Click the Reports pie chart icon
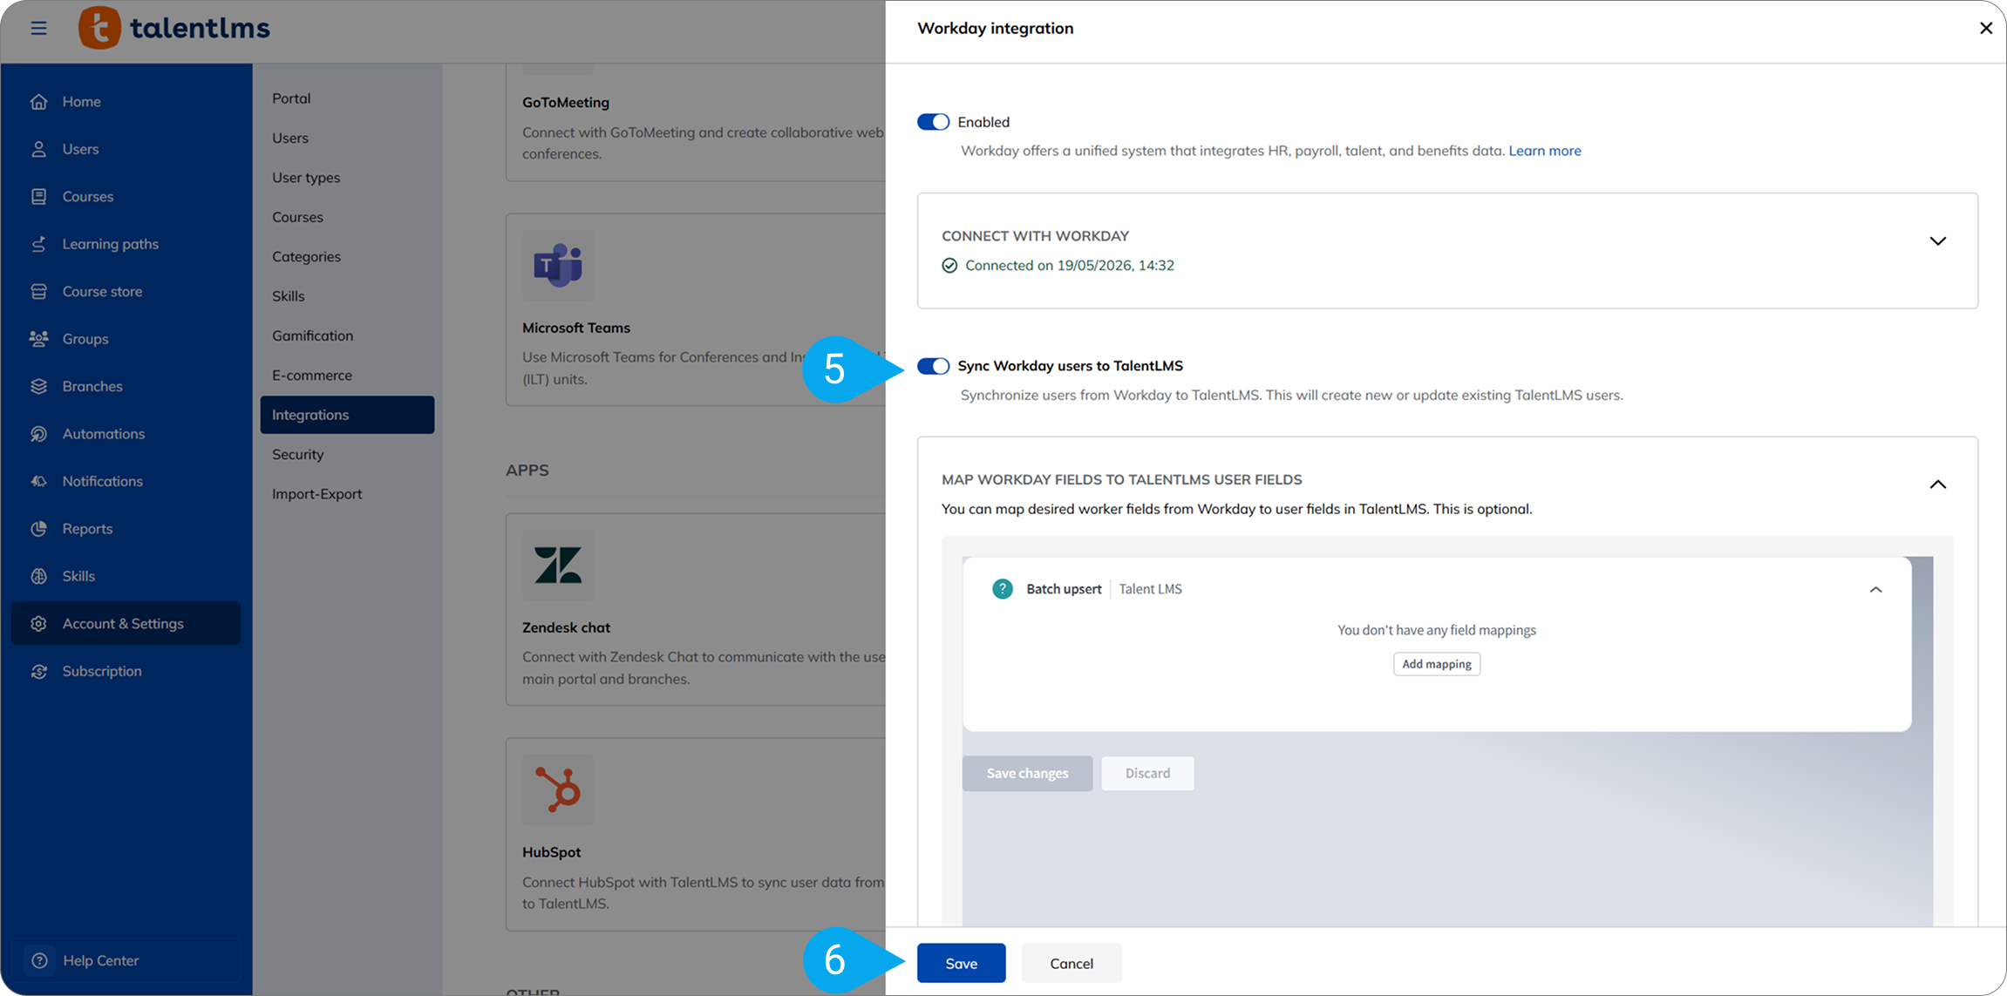The image size is (2007, 996). click(38, 529)
